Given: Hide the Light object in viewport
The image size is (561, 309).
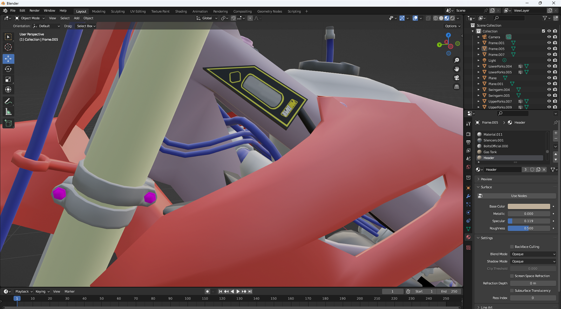Looking at the screenshot, I should pyautogui.click(x=549, y=60).
